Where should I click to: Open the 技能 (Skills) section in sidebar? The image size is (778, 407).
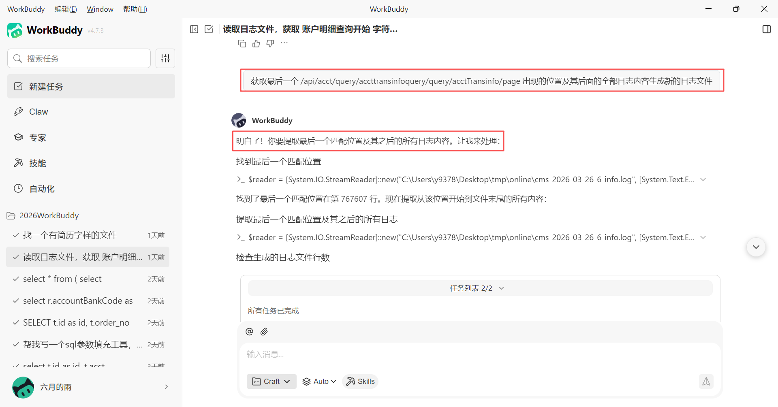click(x=38, y=163)
